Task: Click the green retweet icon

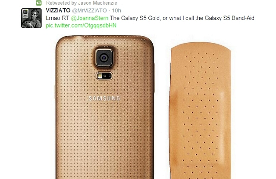Action: 39,3
